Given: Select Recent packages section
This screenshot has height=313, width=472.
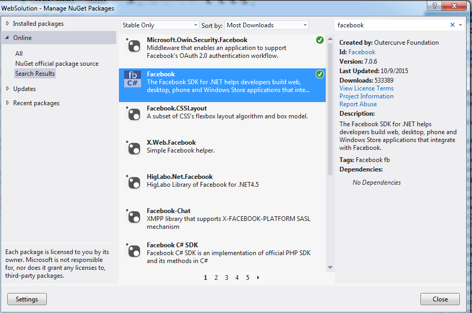Looking at the screenshot, I should click(x=36, y=103).
